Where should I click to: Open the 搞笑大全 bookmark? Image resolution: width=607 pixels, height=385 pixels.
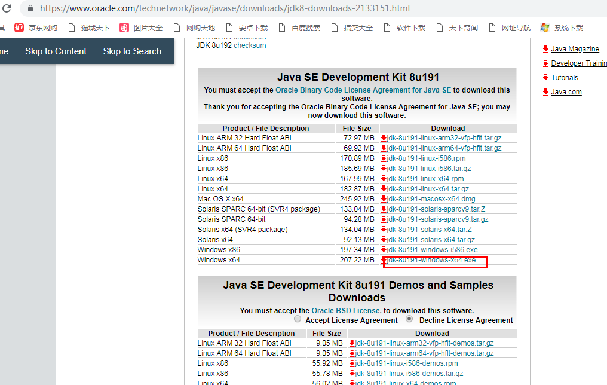tap(352, 28)
